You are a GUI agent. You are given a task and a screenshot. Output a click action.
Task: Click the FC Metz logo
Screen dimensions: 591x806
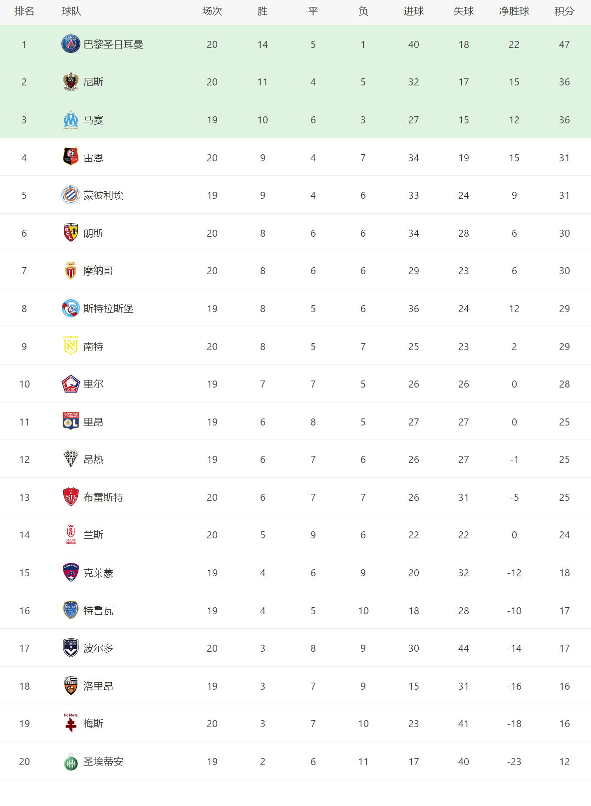point(71,723)
